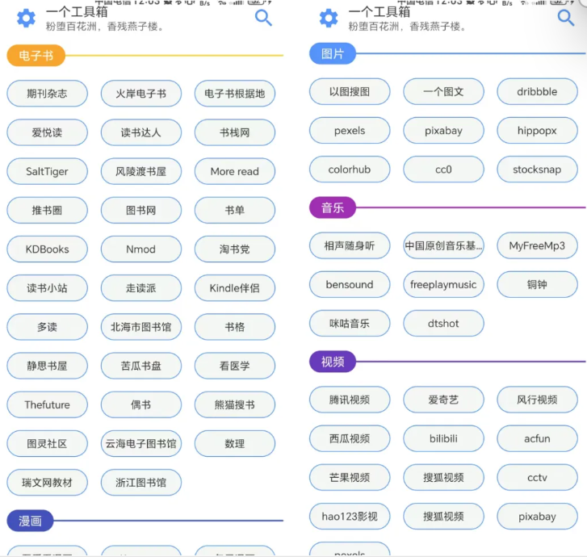Tap cc0 button
The height and width of the screenshot is (557, 587).
tap(443, 170)
